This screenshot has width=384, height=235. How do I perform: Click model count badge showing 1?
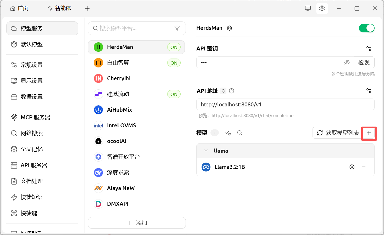point(215,133)
